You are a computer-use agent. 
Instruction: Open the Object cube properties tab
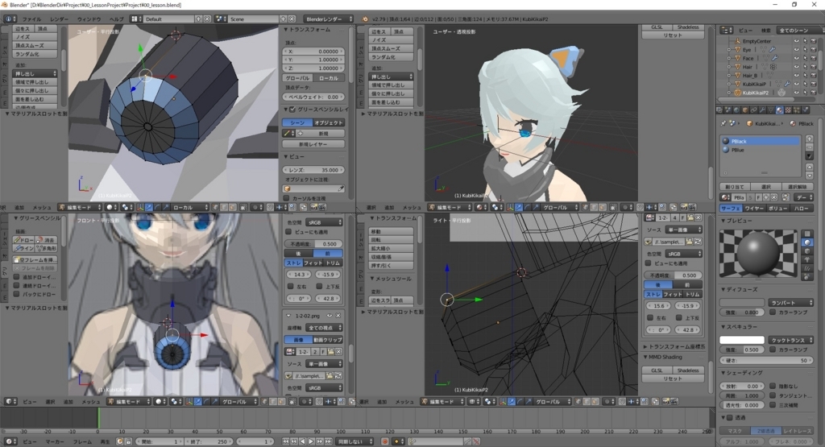coord(745,110)
